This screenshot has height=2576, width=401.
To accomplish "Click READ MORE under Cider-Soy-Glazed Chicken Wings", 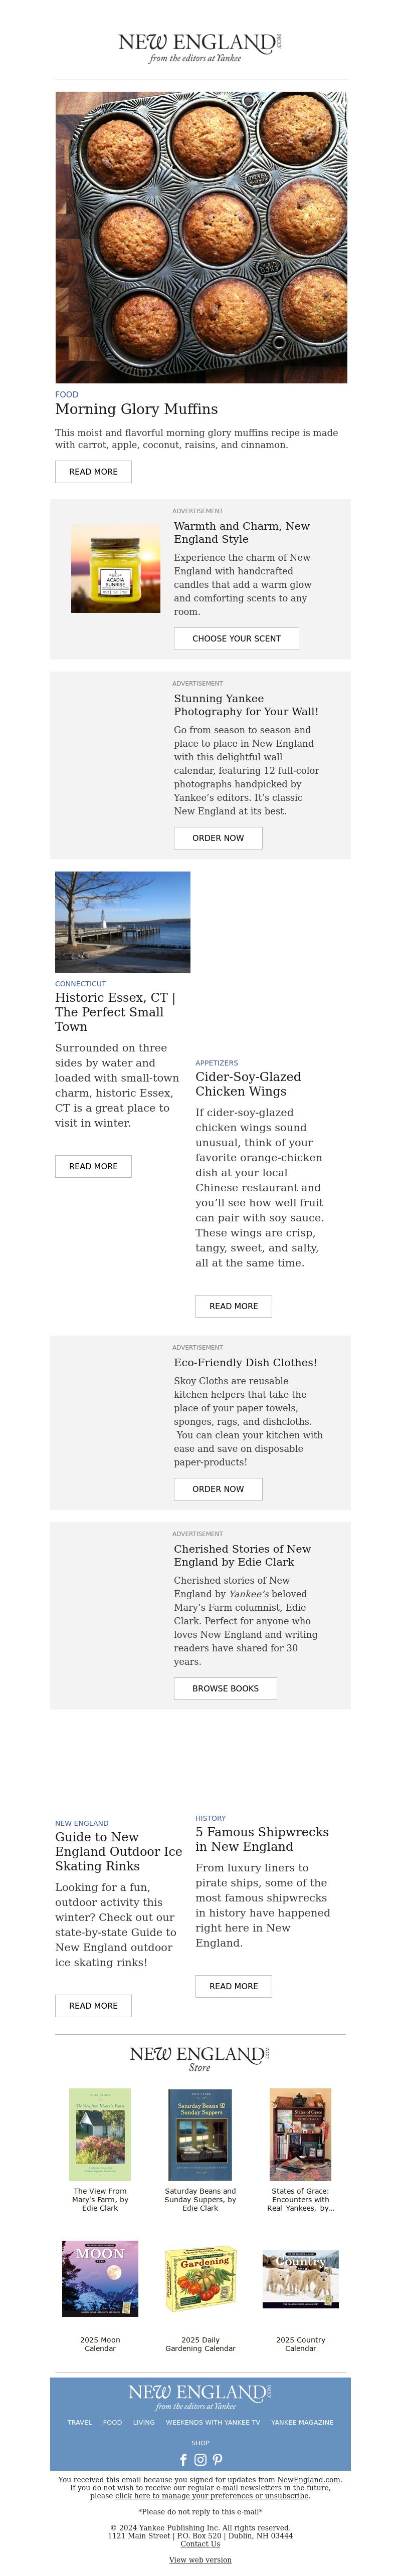I will [x=233, y=1306].
